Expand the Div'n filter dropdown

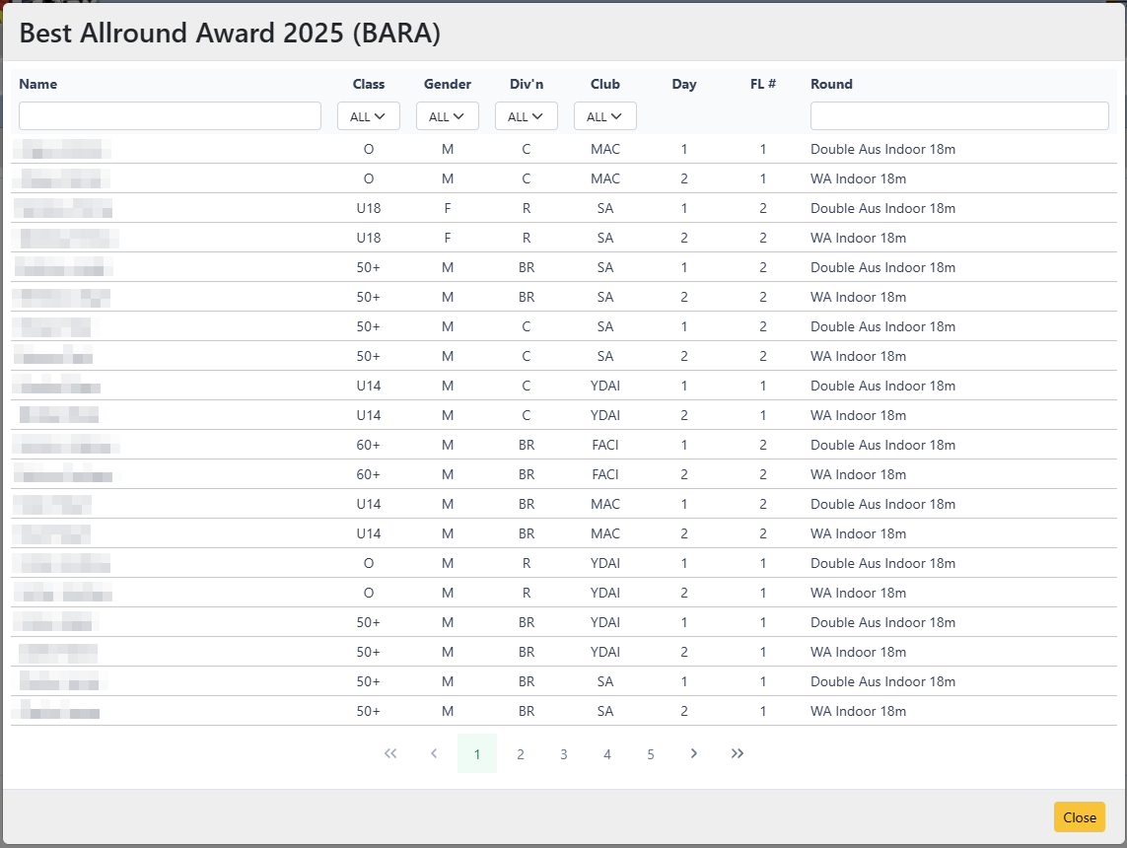527,116
